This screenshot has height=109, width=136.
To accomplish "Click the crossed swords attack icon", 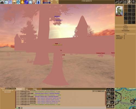I will pyautogui.click(x=112, y=90).
